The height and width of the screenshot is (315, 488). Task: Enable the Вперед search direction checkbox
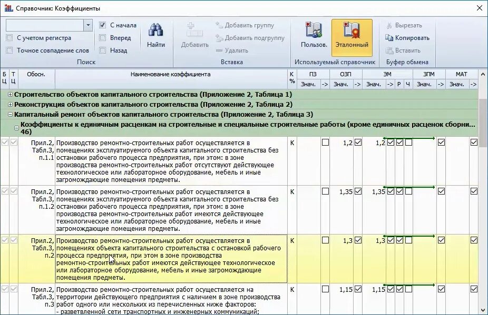102,38
